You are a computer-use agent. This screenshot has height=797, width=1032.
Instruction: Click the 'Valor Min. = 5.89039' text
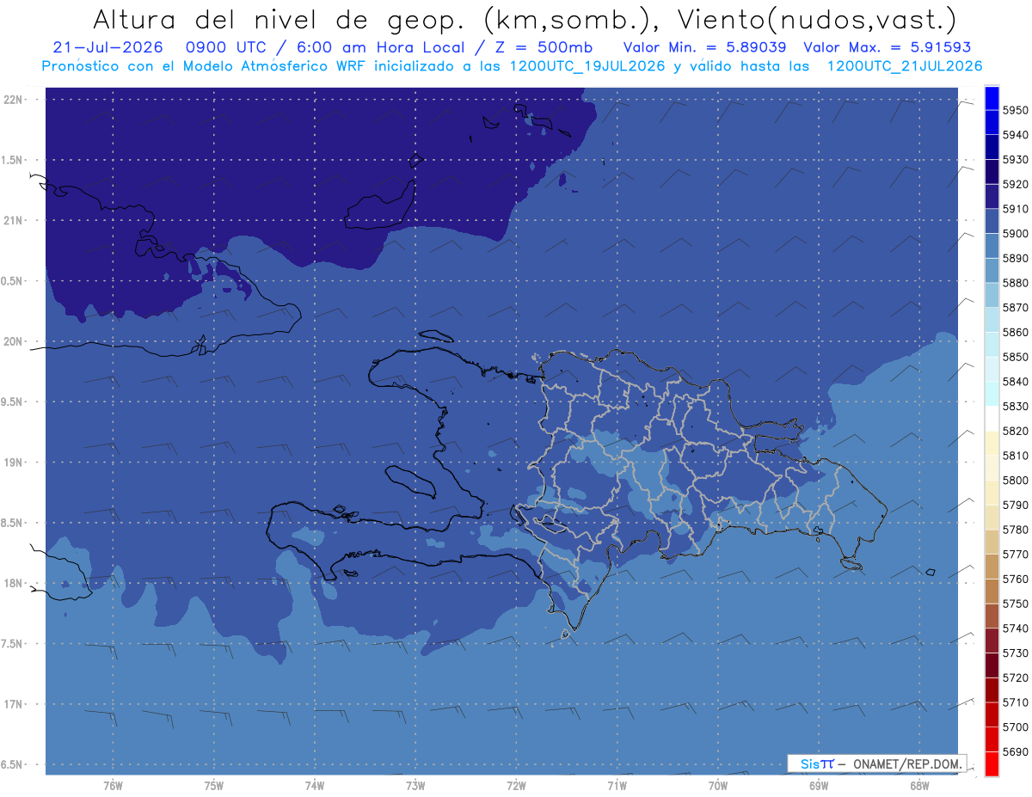[705, 47]
